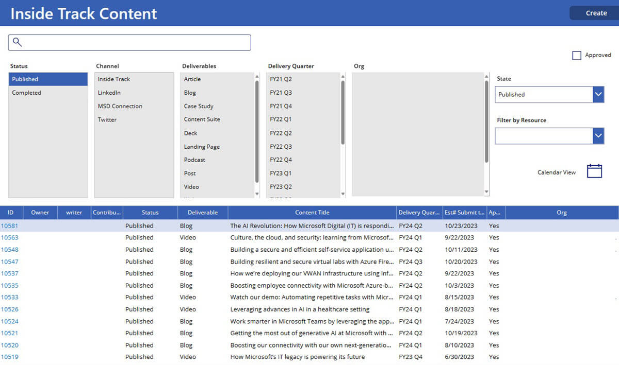This screenshot has width=619, height=365.
Task: Tick the Approved checkbox
Action: point(577,55)
